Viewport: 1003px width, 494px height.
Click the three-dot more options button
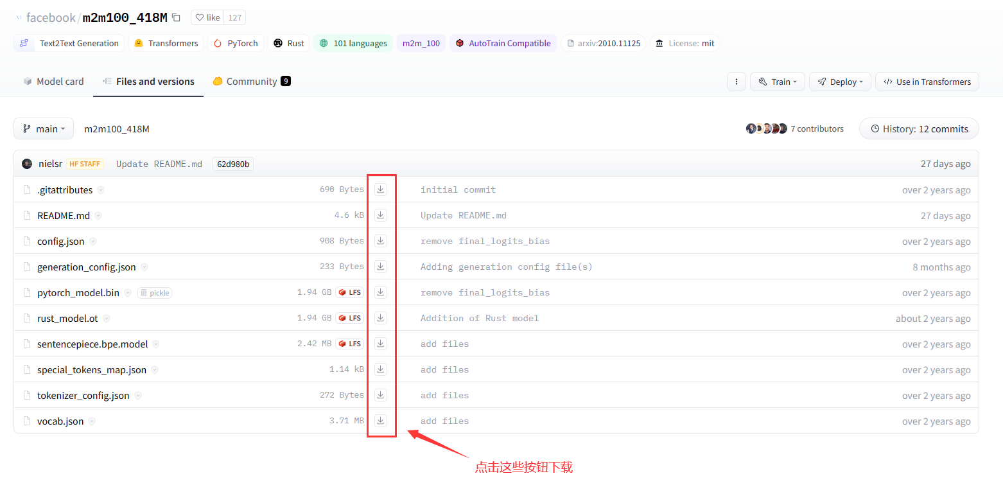click(736, 82)
